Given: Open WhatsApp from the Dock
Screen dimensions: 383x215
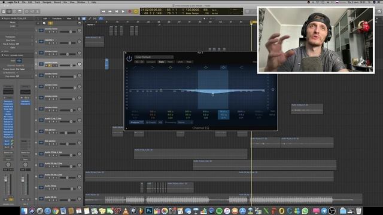Looking at the screenshot, I should coord(305,211).
